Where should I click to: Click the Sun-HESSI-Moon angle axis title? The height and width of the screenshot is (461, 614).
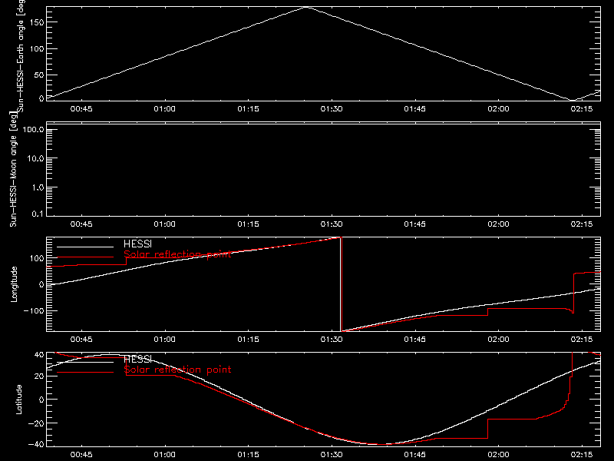click(x=13, y=169)
